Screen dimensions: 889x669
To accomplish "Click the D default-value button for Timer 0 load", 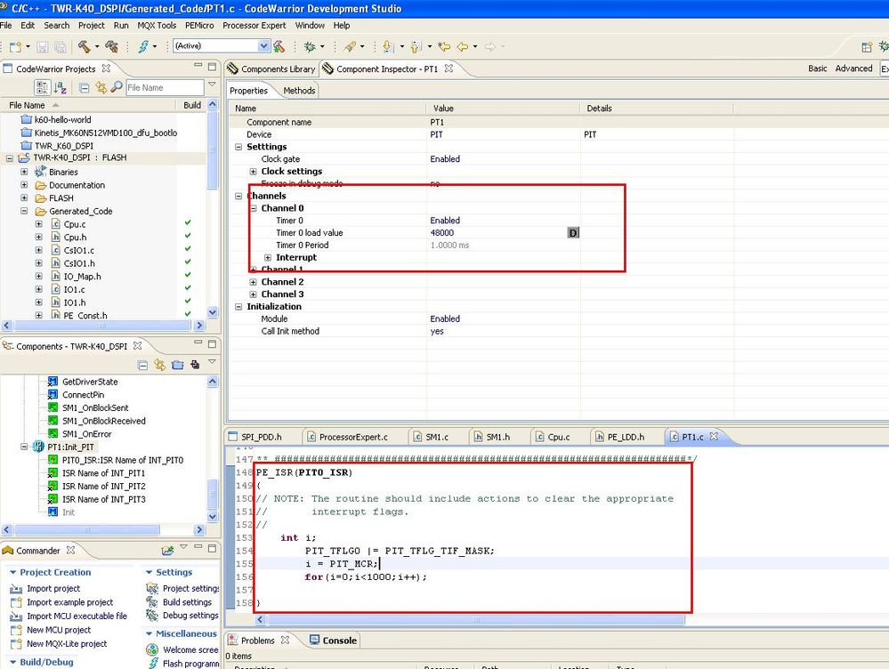I will (x=573, y=233).
